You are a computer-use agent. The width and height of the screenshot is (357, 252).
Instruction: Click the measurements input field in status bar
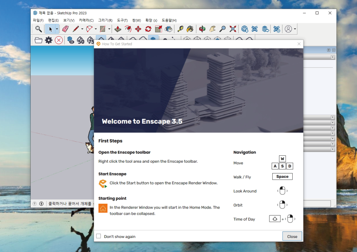click(317, 203)
